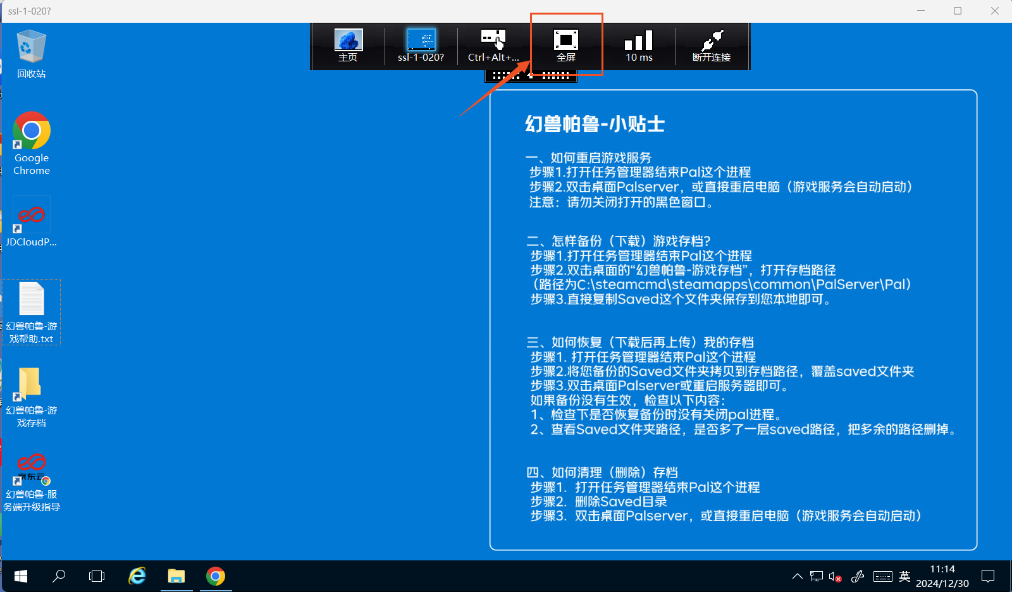Image resolution: width=1012 pixels, height=592 pixels.
Task: Open the notification center icon
Action: (x=988, y=576)
